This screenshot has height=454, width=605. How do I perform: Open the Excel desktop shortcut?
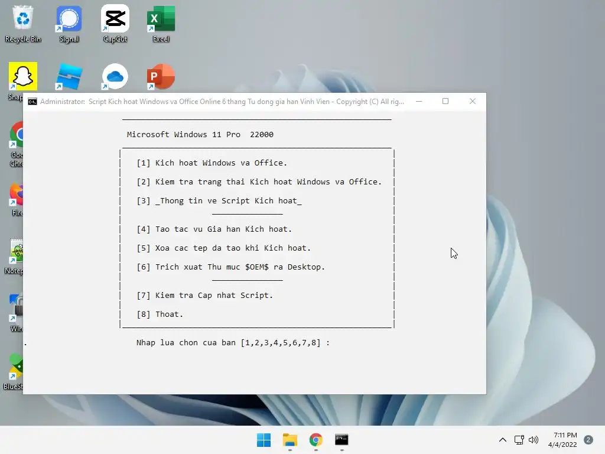pyautogui.click(x=161, y=23)
